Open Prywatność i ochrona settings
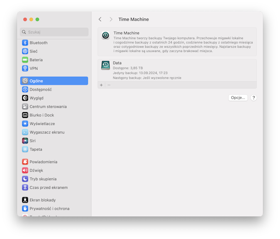The width and height of the screenshot is (280, 239). click(x=54, y=209)
